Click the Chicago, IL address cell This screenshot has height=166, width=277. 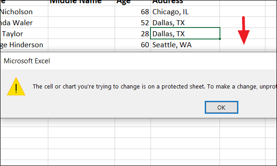pyautogui.click(x=185, y=11)
